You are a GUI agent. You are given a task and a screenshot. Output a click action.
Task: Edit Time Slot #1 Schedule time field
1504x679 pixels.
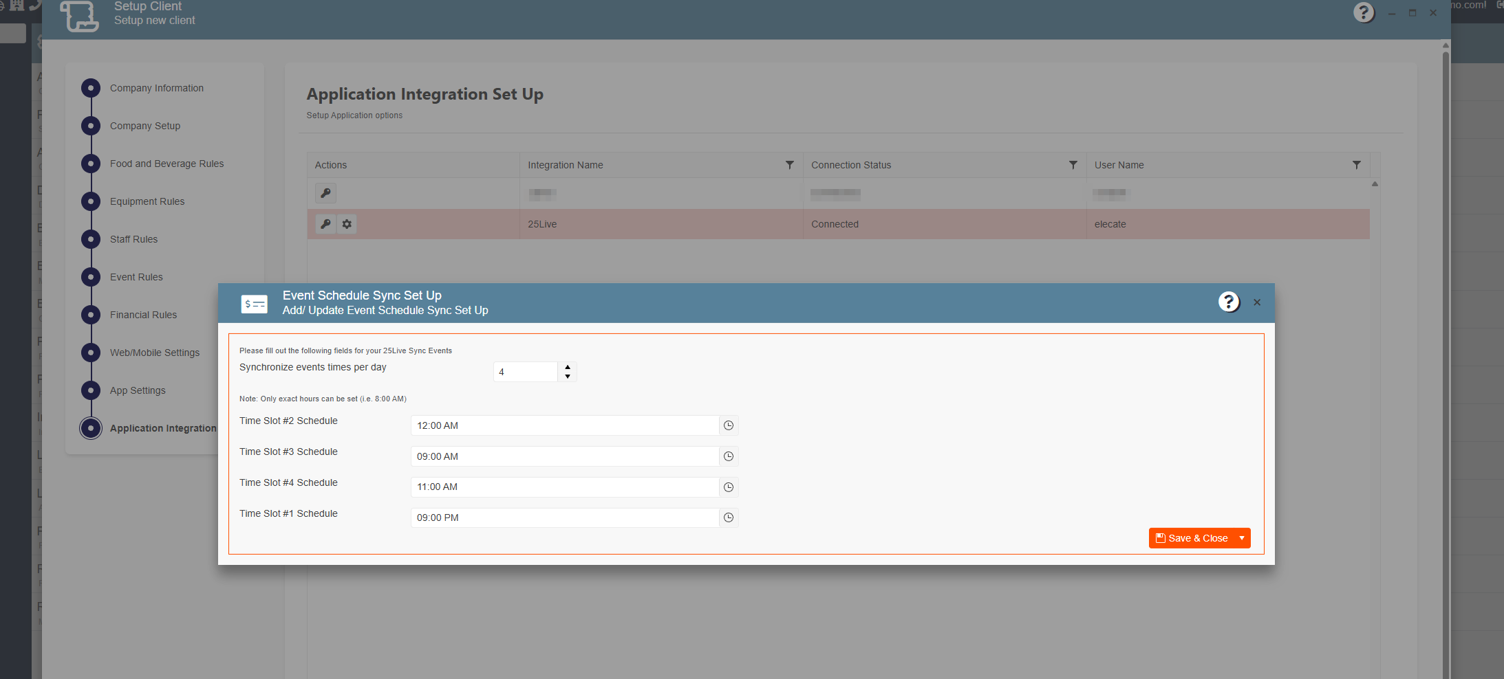565,517
